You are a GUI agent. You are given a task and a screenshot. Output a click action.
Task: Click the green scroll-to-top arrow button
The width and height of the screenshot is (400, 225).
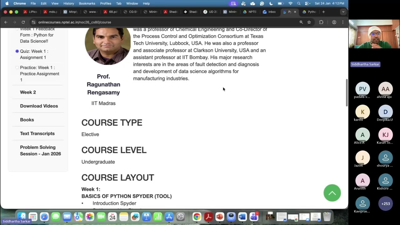332,193
